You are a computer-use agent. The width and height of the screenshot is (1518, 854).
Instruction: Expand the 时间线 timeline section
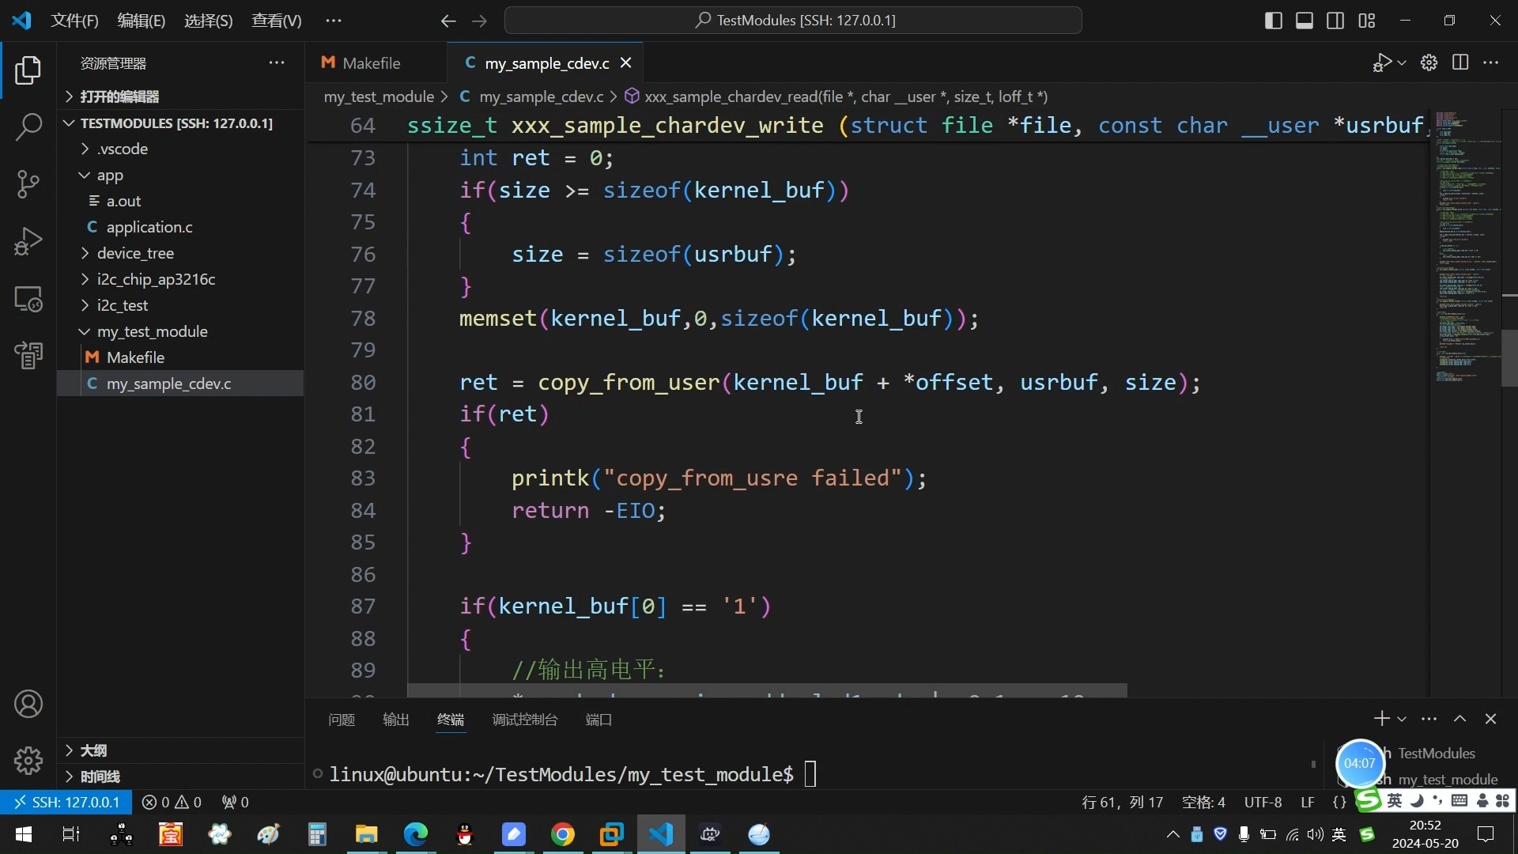(180, 777)
